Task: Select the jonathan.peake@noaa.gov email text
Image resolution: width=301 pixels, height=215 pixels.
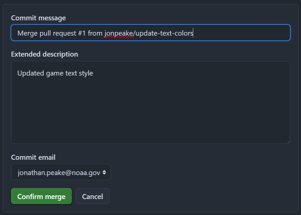Action: point(59,173)
